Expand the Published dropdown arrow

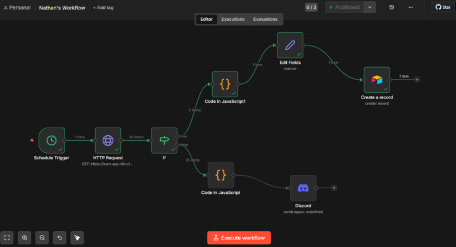click(x=370, y=7)
